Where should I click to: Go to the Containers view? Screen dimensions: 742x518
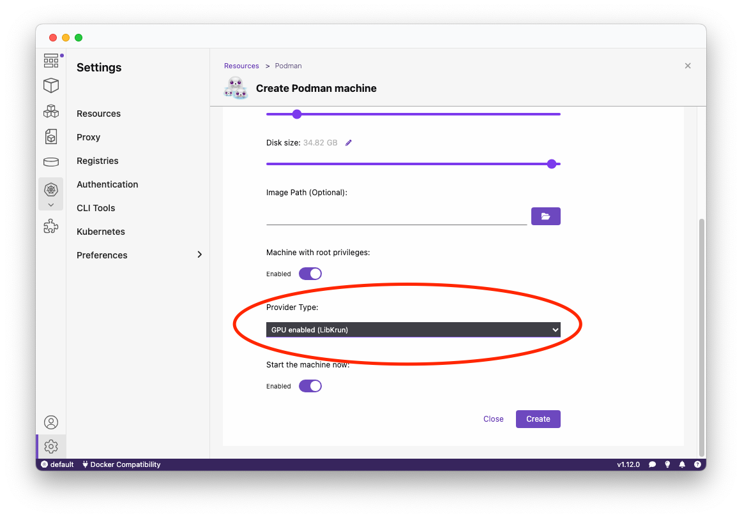click(x=51, y=85)
